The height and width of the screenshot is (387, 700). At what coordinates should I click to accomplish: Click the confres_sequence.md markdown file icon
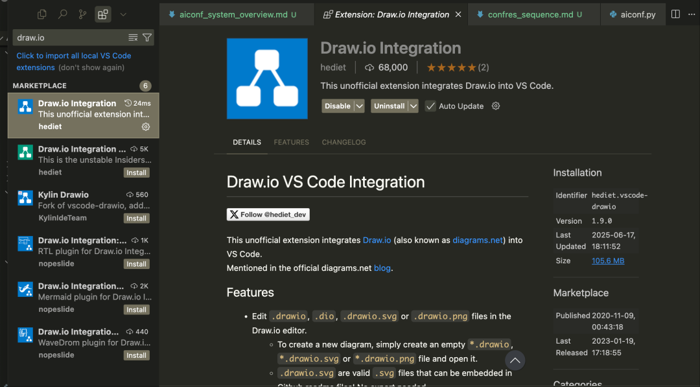coord(480,14)
